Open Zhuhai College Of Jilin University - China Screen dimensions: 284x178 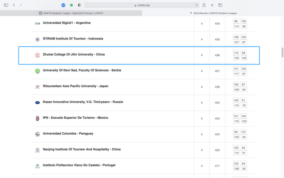[74, 54]
